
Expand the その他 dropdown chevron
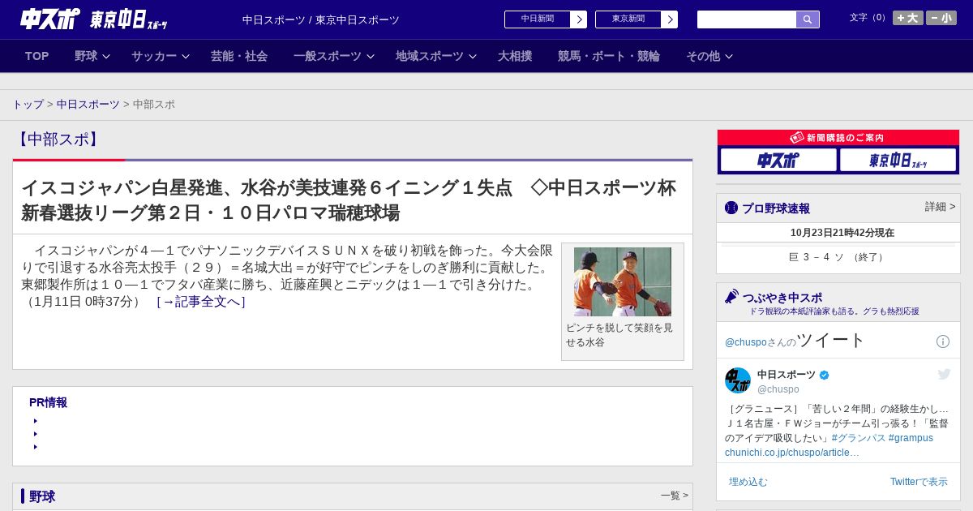tap(729, 57)
